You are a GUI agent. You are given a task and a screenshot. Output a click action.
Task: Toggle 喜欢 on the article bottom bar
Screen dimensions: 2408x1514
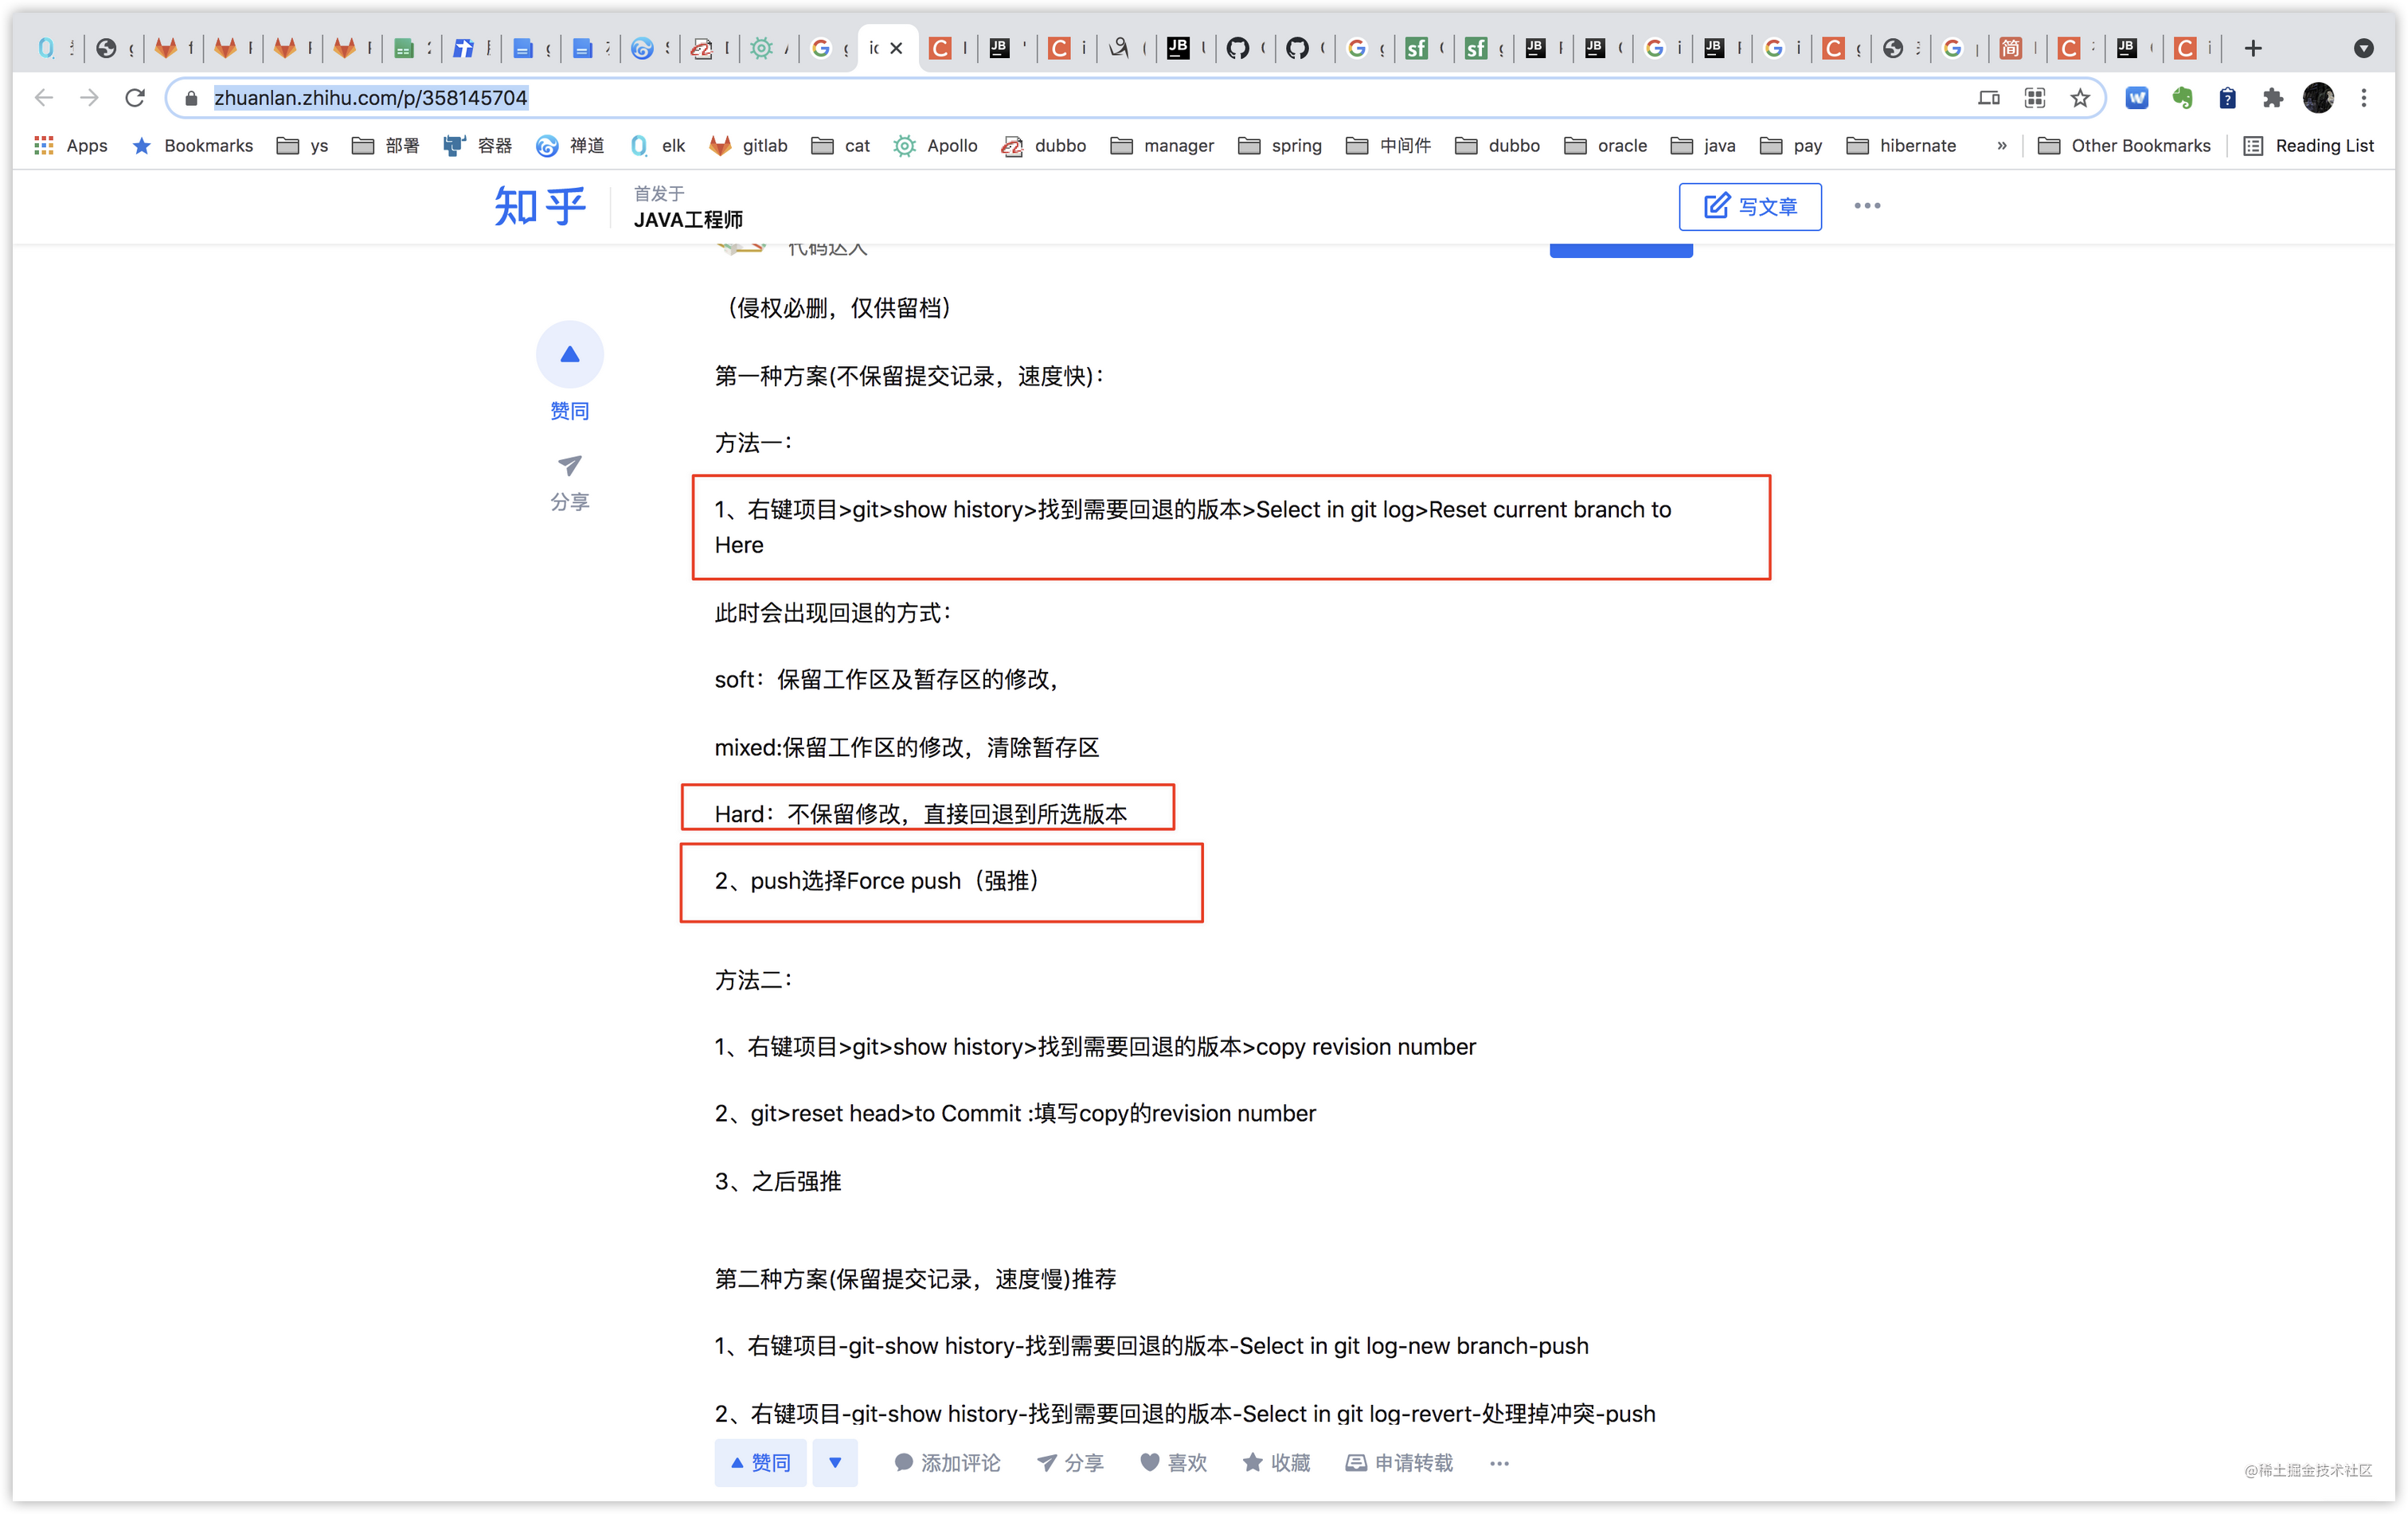point(1173,1462)
